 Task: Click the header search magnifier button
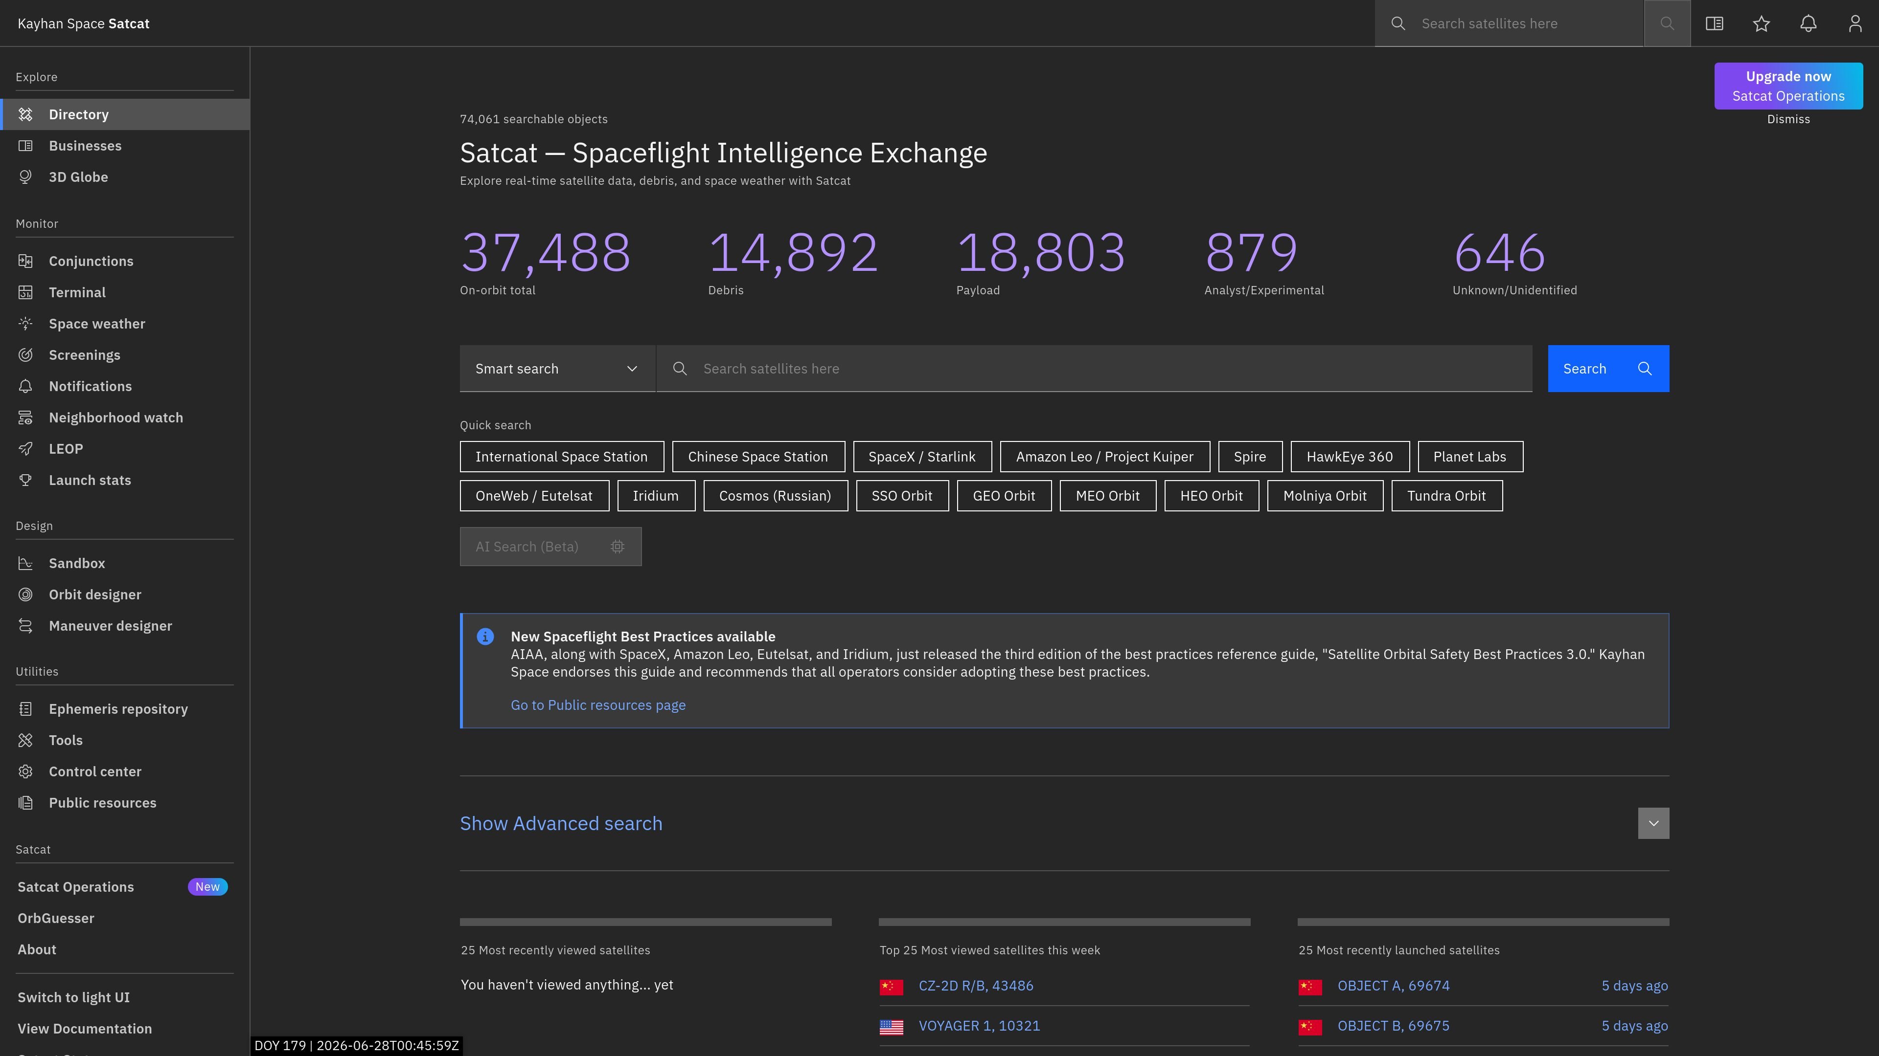[x=1667, y=23]
